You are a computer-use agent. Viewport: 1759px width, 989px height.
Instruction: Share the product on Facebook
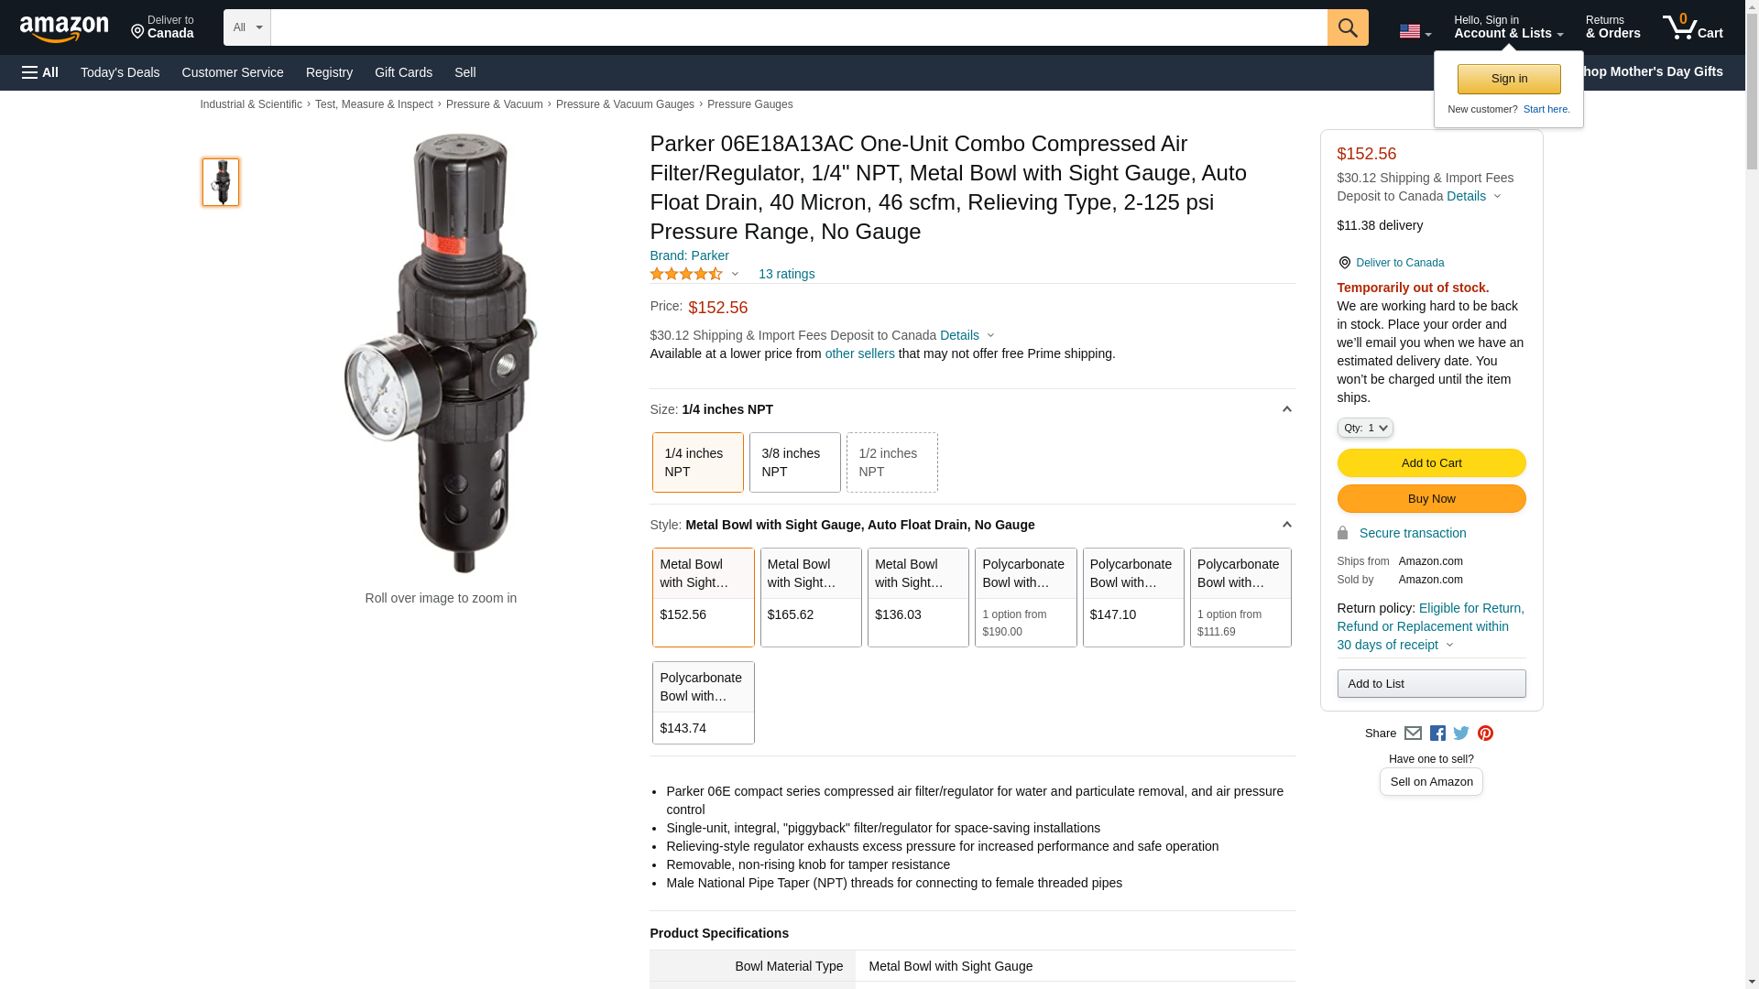point(1437,734)
